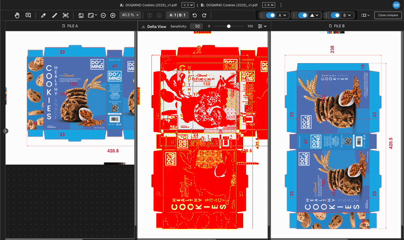Open the delta view settings dropdown
This screenshot has width=404, height=240.
tap(263, 26)
